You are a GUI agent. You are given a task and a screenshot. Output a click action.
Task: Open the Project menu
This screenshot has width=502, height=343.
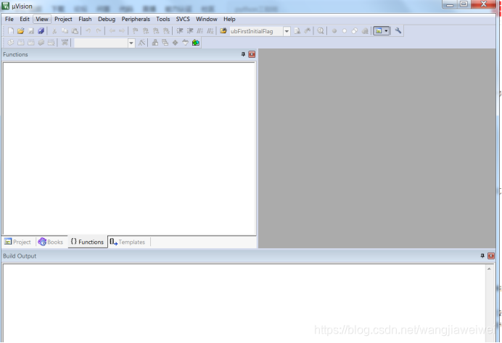(x=63, y=19)
